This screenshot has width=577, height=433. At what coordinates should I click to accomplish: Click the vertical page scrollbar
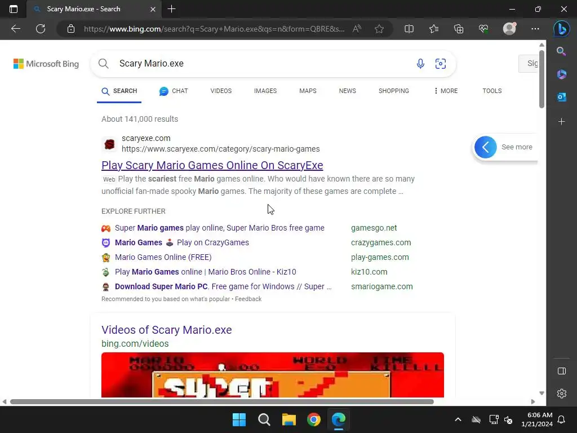coord(542,79)
